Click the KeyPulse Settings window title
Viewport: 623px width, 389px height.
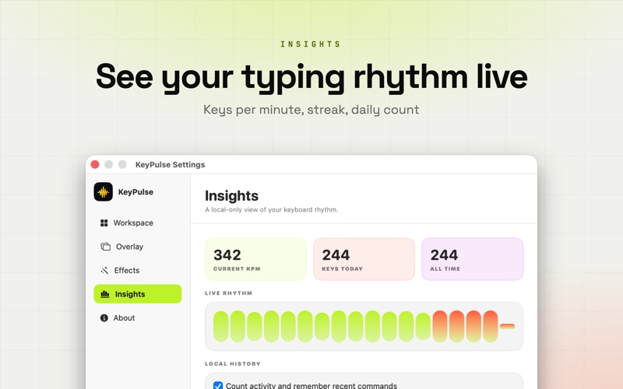pyautogui.click(x=170, y=165)
